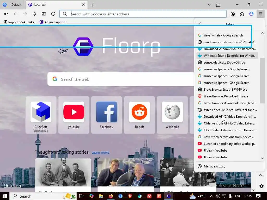The height and width of the screenshot is (200, 267).
Task: Open Brave browser from the taskbar
Action: click(x=130, y=196)
